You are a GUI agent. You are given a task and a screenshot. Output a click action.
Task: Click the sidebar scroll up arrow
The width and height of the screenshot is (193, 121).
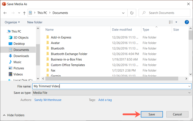38,28
